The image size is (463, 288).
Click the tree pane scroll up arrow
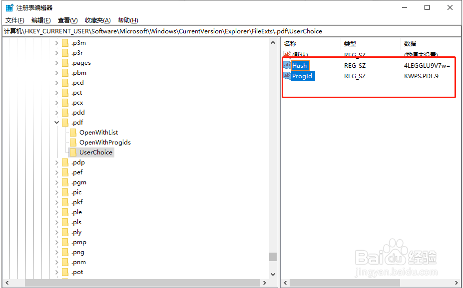273,43
